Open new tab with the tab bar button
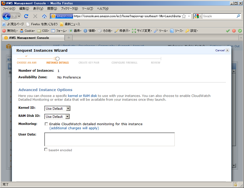This screenshot has height=188, width=244. (69, 38)
